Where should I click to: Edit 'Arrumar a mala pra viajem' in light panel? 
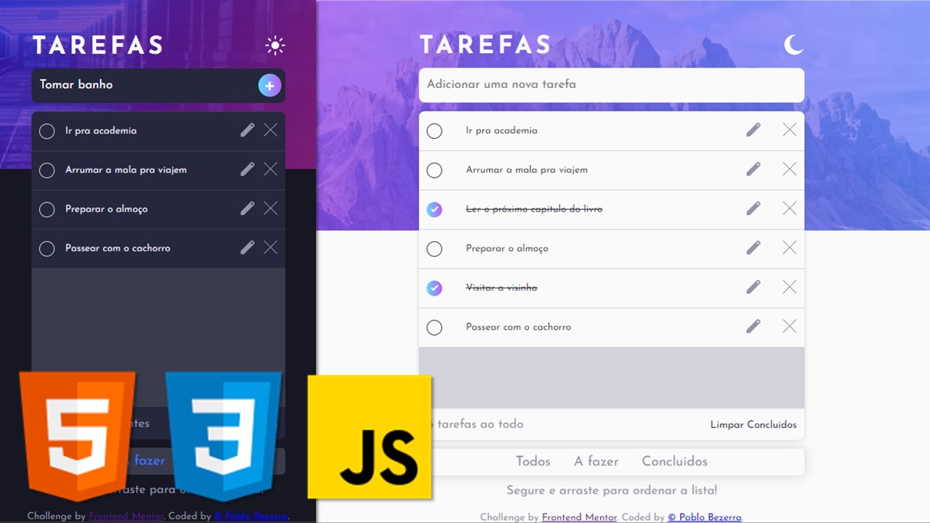(753, 169)
